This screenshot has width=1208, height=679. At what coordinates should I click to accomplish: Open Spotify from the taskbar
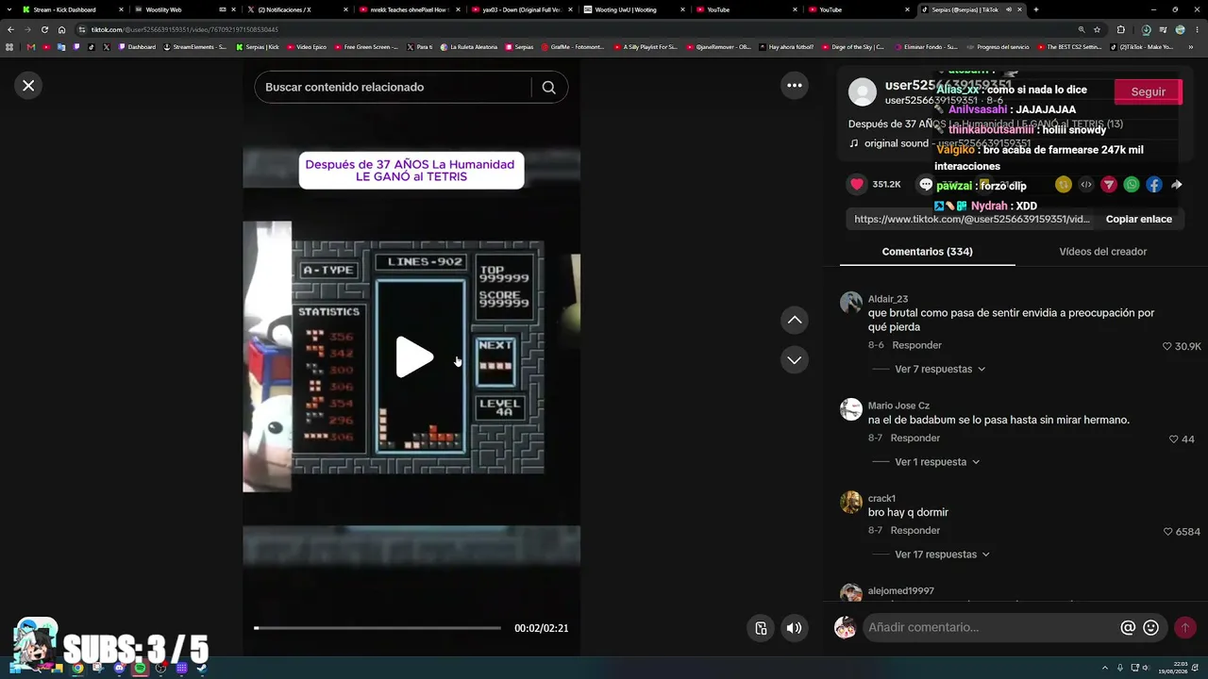click(140, 669)
